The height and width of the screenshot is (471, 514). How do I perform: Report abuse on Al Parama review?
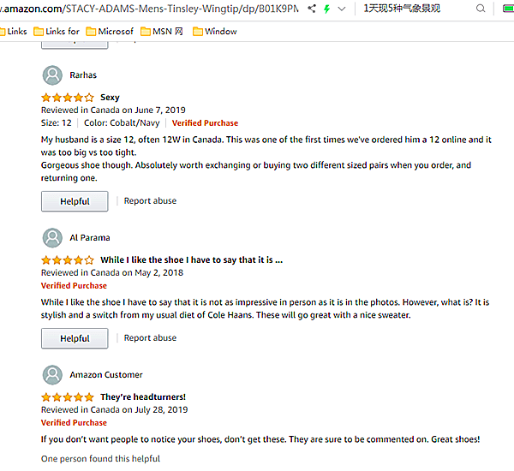tap(150, 338)
